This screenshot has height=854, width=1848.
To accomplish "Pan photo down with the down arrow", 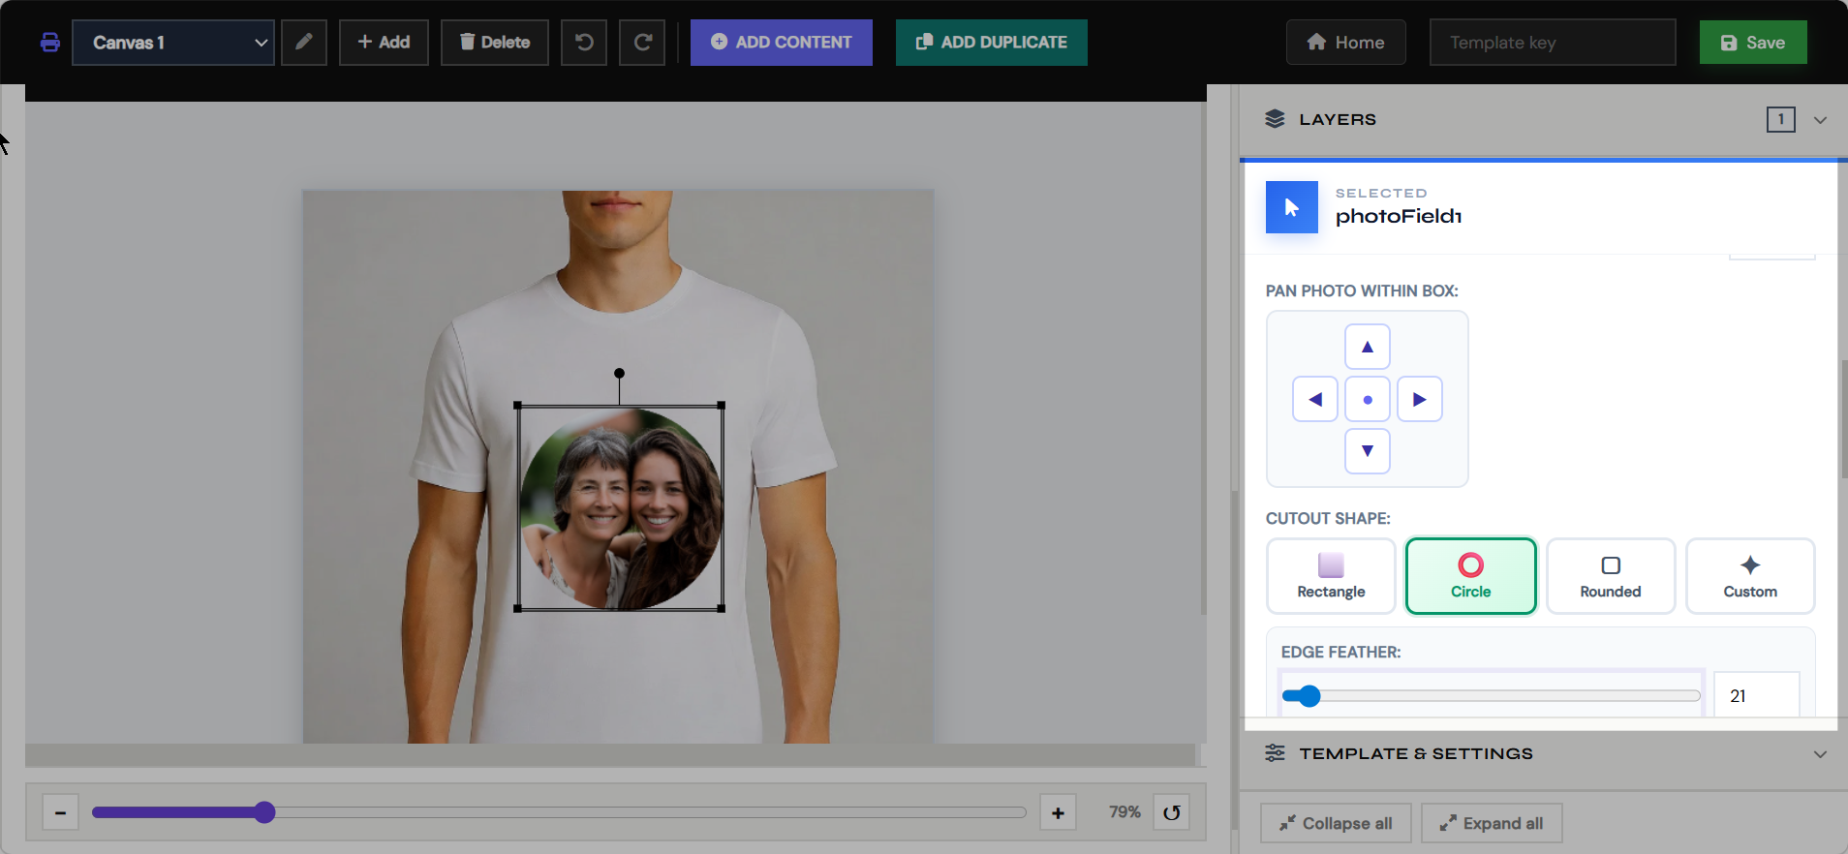I will 1368,451.
